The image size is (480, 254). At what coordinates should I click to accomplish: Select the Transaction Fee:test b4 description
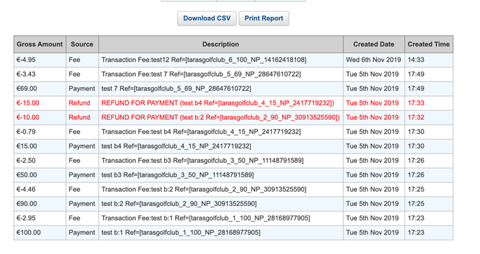click(x=201, y=132)
